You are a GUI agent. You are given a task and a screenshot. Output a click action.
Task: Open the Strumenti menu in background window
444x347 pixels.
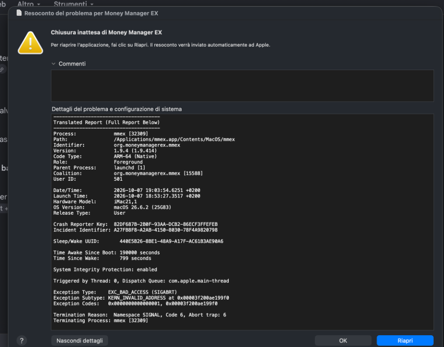coord(74,4)
